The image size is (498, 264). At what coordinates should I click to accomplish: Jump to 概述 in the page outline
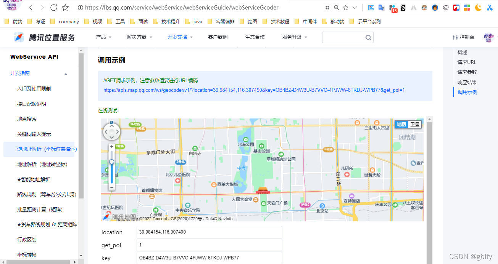463,52
